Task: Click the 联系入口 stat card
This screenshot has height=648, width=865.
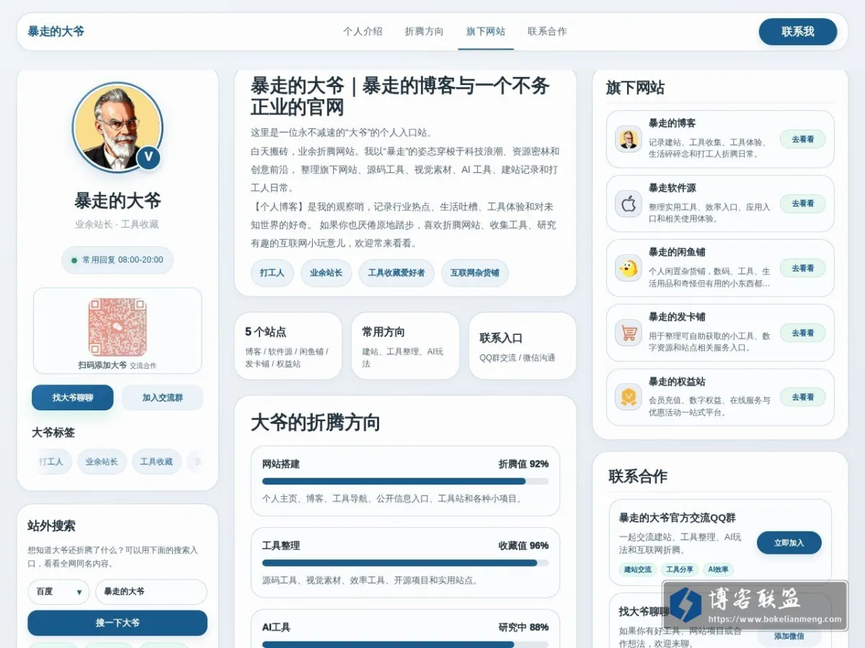Action: tap(523, 346)
